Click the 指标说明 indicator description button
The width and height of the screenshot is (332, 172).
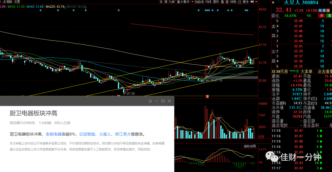tap(250, 146)
